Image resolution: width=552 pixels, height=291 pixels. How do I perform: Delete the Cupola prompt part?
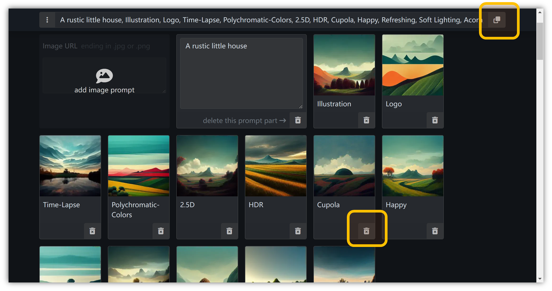366,231
